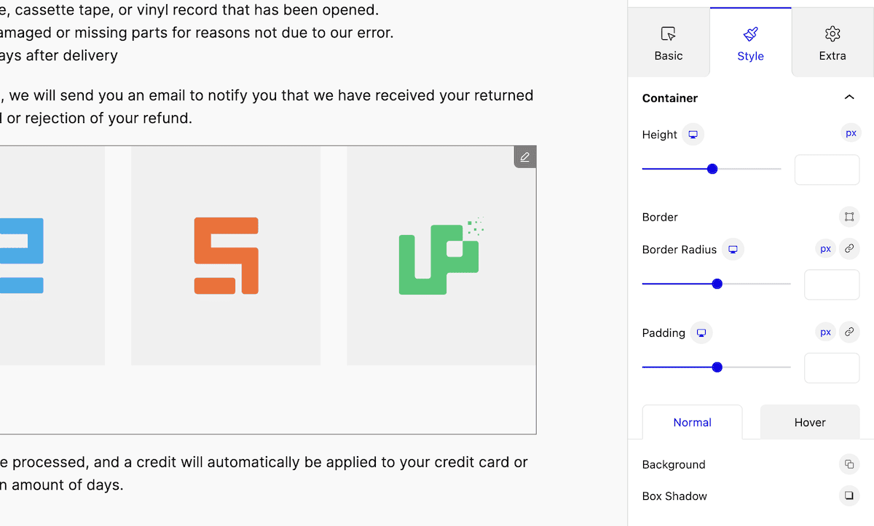Change the Height px unit

[x=851, y=133]
